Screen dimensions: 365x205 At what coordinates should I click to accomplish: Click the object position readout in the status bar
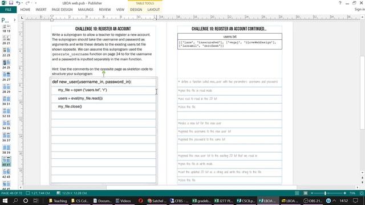38,193
